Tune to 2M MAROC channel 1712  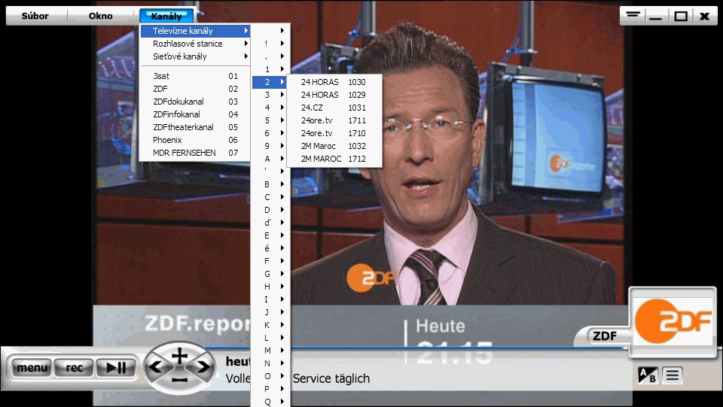[x=334, y=159]
